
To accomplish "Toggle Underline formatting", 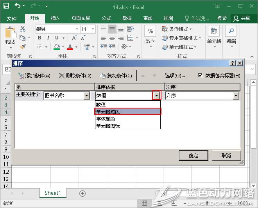I will (x=57, y=38).
